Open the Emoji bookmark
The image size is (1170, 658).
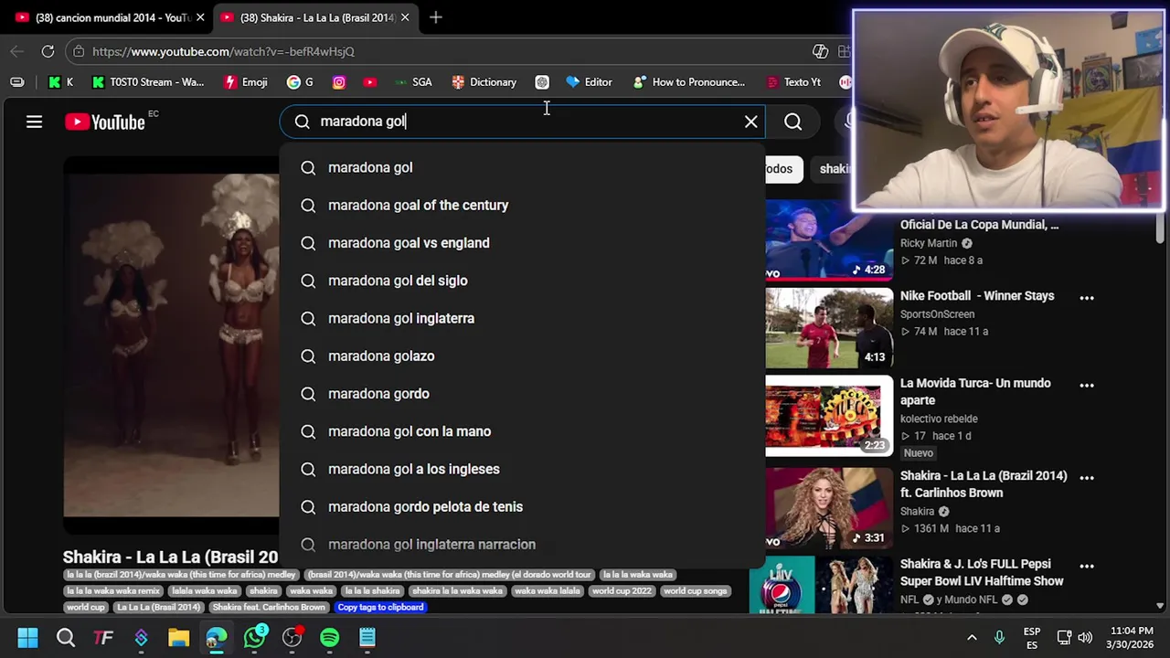245,82
